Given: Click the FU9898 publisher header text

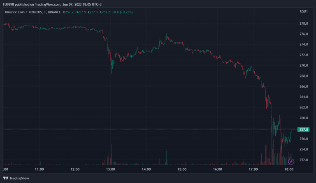Looking at the screenshot, I should click(9, 4).
